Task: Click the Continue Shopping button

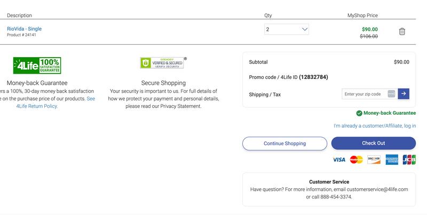Action: coord(284,144)
